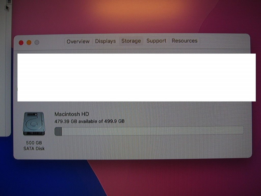This screenshot has width=261, height=196.
Task: Click the 500 GB capacity label
Action: (x=34, y=143)
